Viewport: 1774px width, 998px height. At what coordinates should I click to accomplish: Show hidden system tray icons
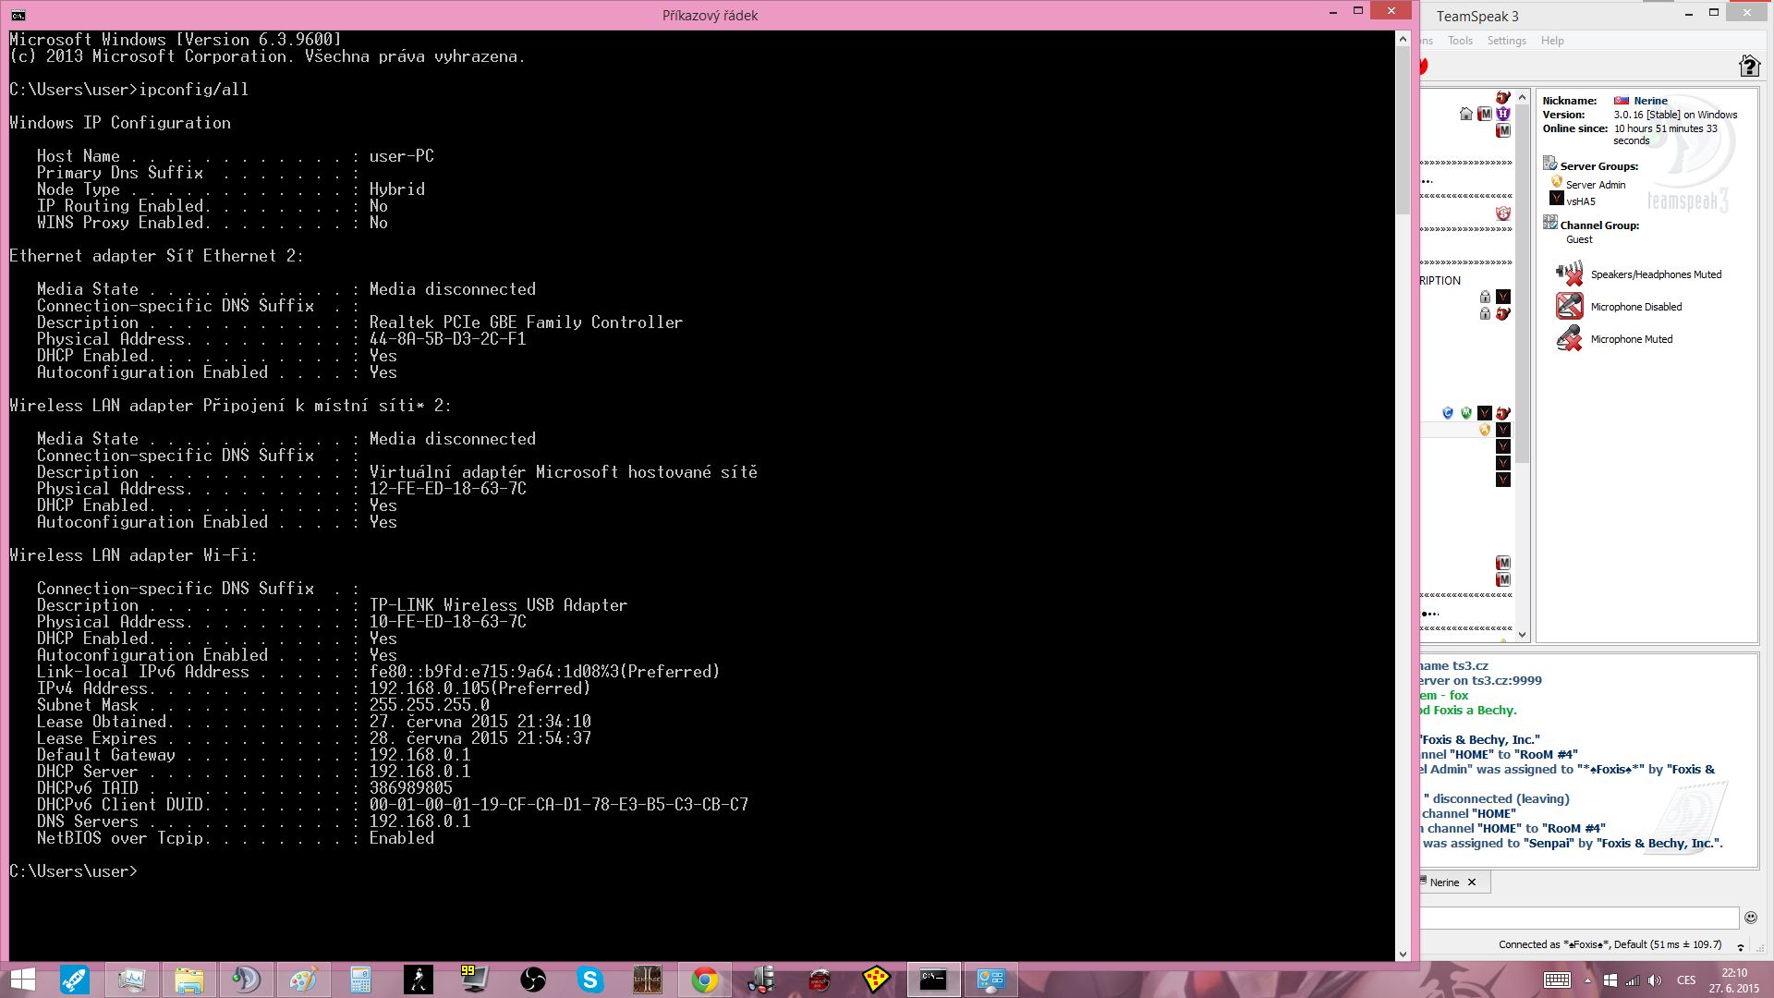(1587, 980)
